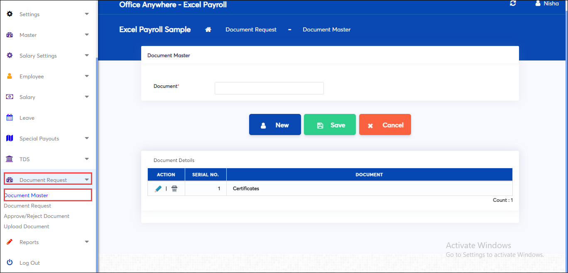The image size is (568, 273).
Task: Click the red Reports pencil icon
Action: point(10,242)
